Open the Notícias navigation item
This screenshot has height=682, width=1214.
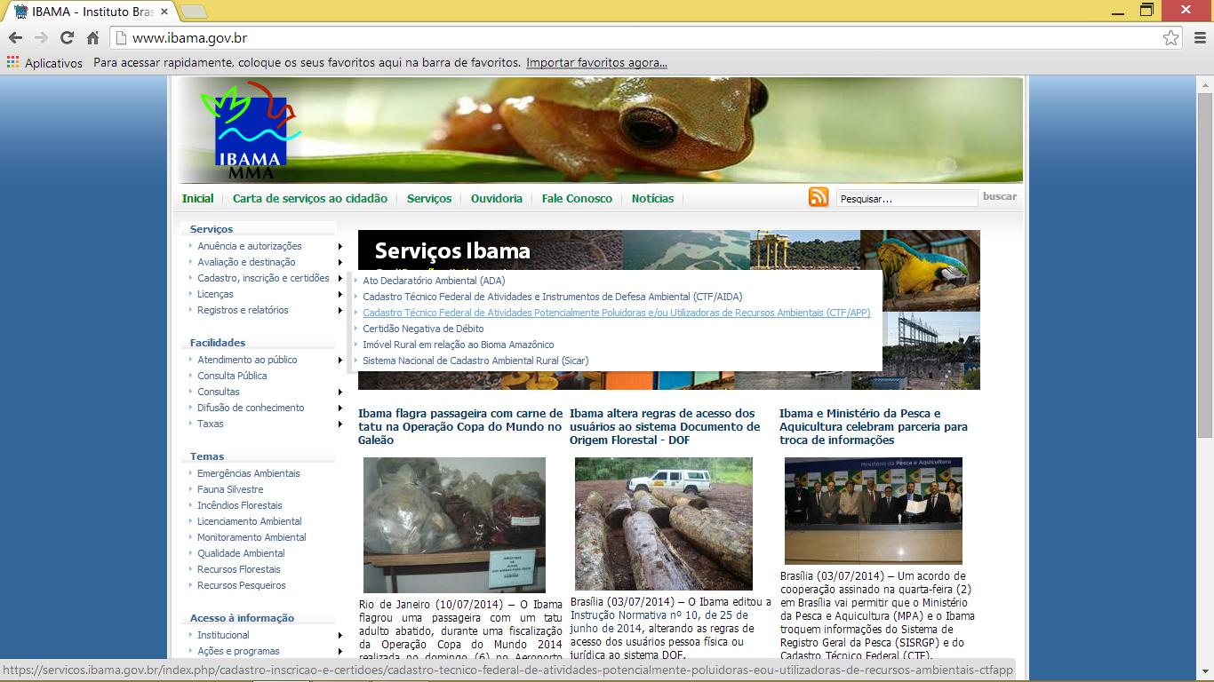[652, 199]
